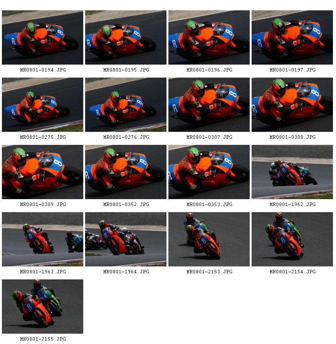Image resolution: width=336 pixels, height=344 pixels.
Task: Click the MR0801-0309.JPG photo
Action: 42,172
